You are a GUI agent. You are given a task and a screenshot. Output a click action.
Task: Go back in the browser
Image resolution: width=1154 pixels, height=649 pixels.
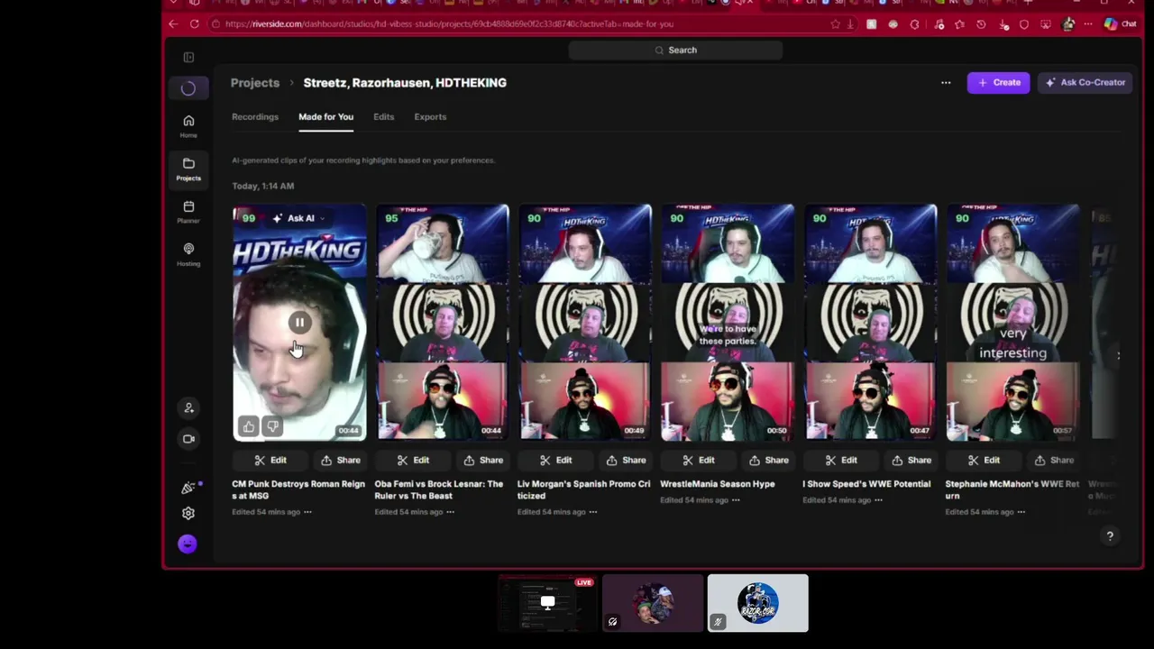point(175,24)
